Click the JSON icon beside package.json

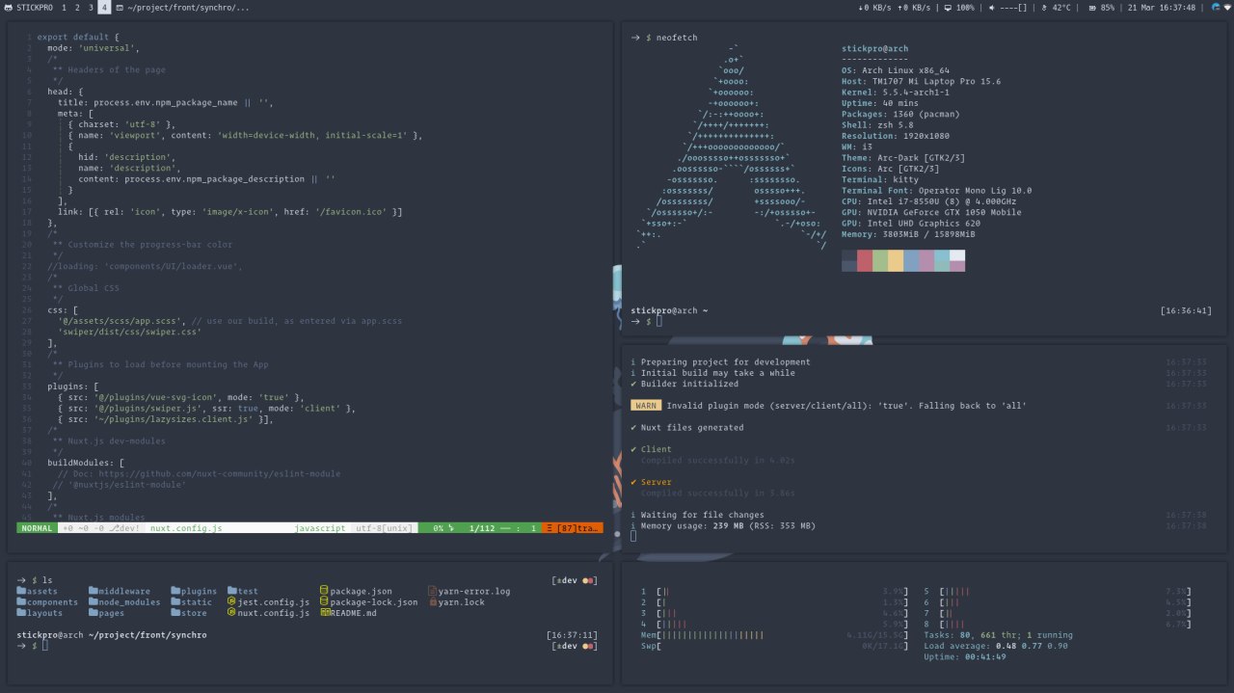[325, 591]
